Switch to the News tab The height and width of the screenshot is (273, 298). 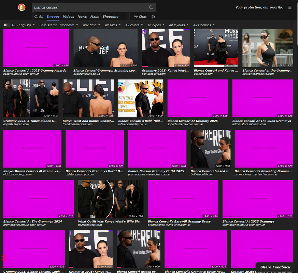click(x=82, y=17)
